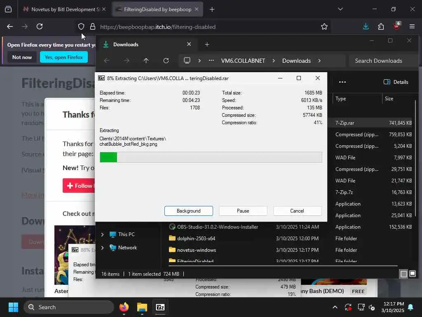Click 7z icon in extraction dialog title
The height and width of the screenshot is (317, 422).
(101, 78)
